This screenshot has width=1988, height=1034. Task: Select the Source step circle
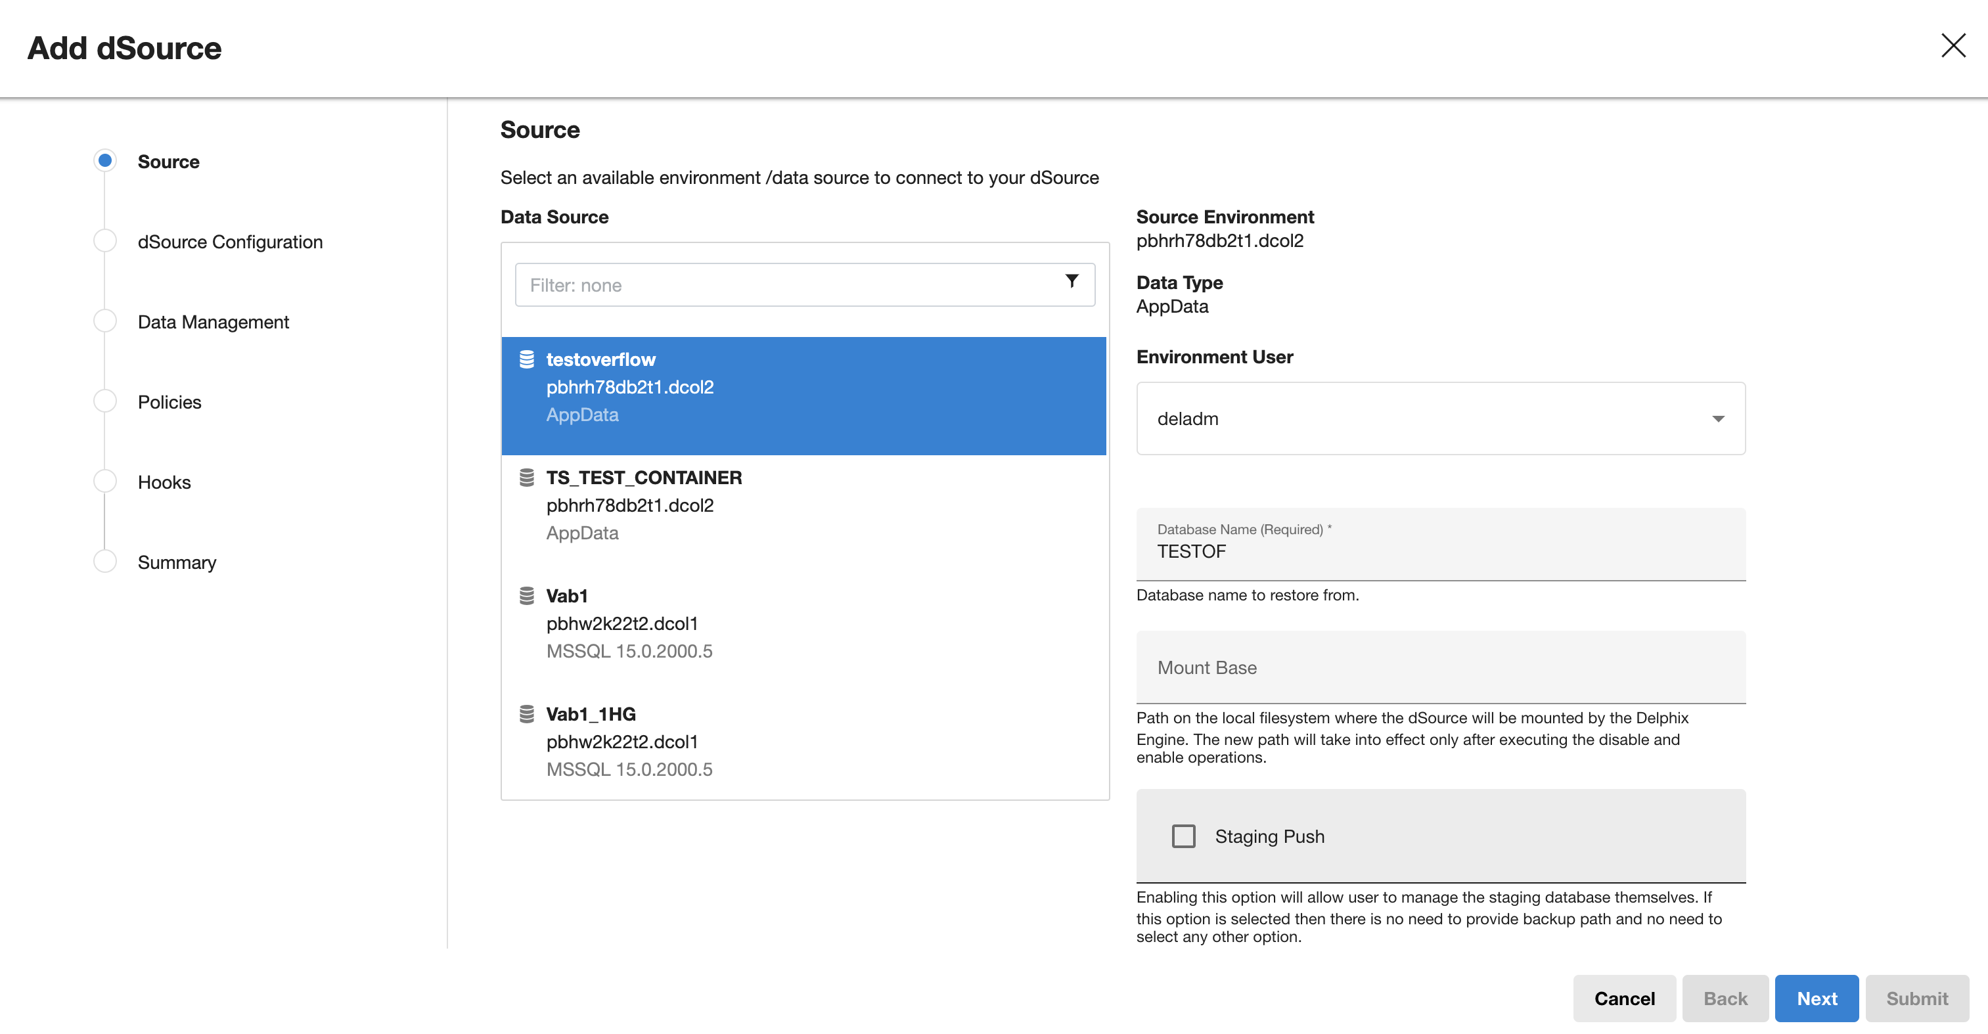pyautogui.click(x=105, y=160)
